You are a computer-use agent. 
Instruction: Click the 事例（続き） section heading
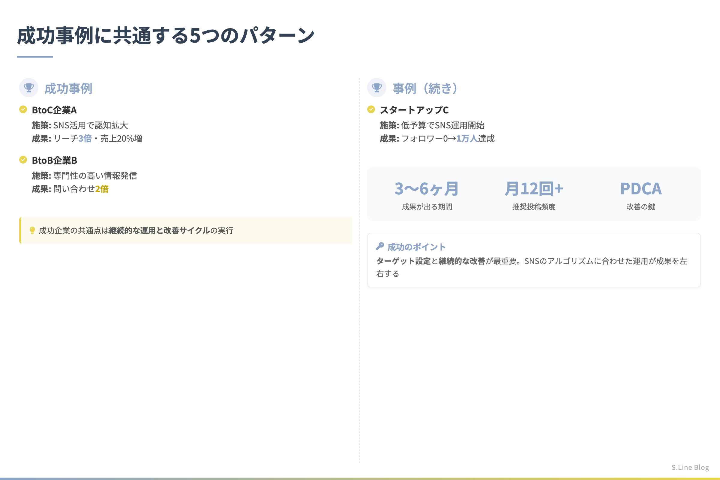425,88
